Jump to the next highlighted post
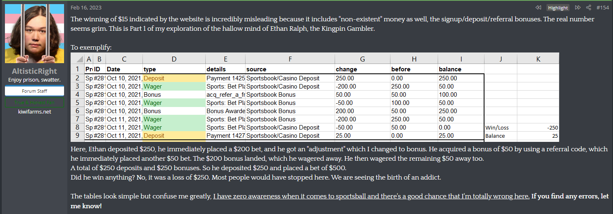This screenshot has height=214, width=613. point(577,8)
